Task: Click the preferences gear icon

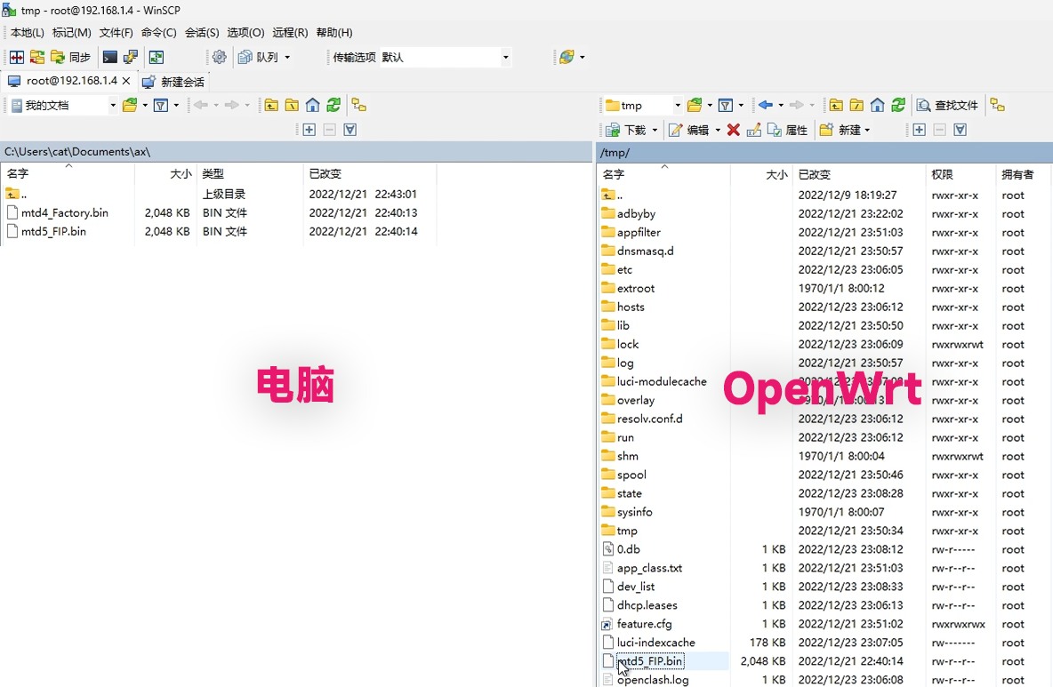Action: [220, 56]
